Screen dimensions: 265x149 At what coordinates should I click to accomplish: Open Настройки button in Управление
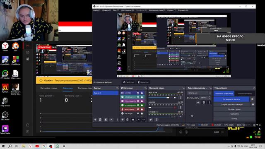[x=234, y=114]
